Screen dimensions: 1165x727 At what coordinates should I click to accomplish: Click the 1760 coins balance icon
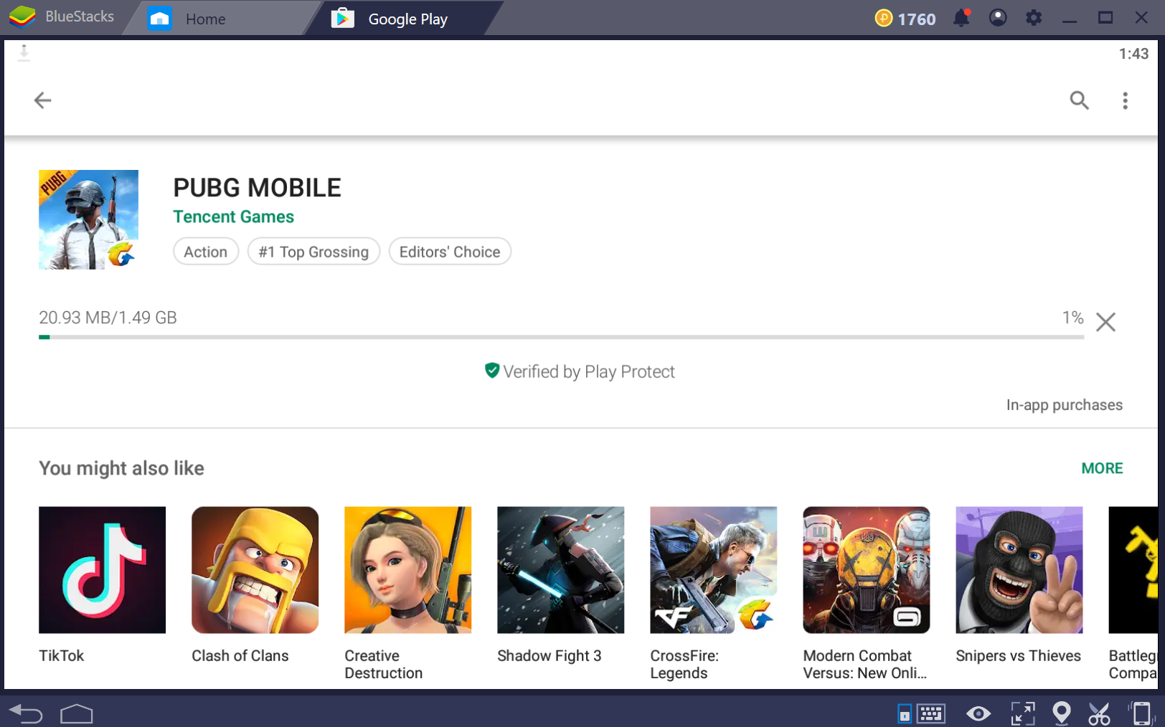[884, 18]
